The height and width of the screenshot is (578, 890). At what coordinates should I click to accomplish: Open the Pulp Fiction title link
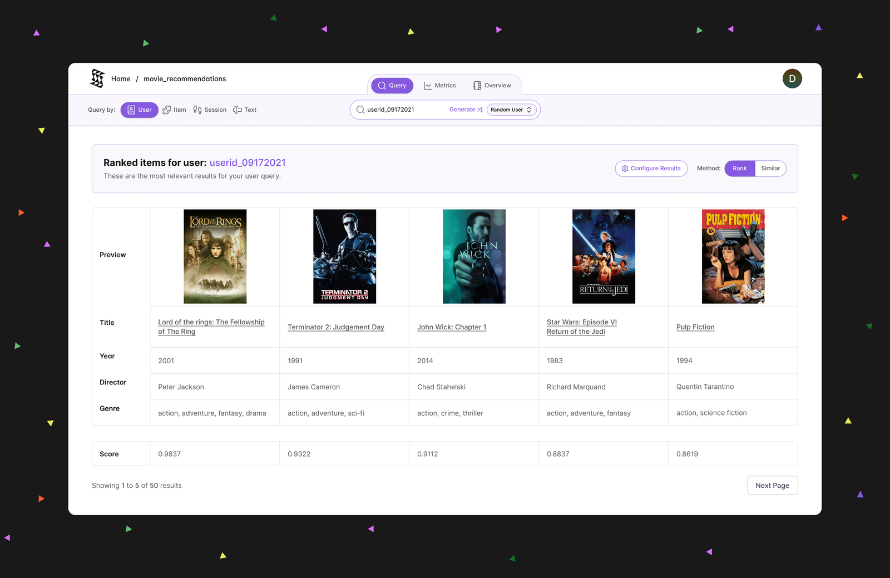point(695,327)
